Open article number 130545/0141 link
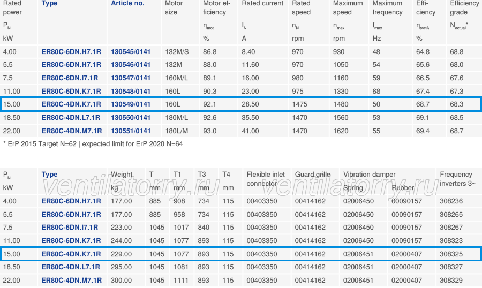Screen dimensions: 482x288 (x=131, y=51)
